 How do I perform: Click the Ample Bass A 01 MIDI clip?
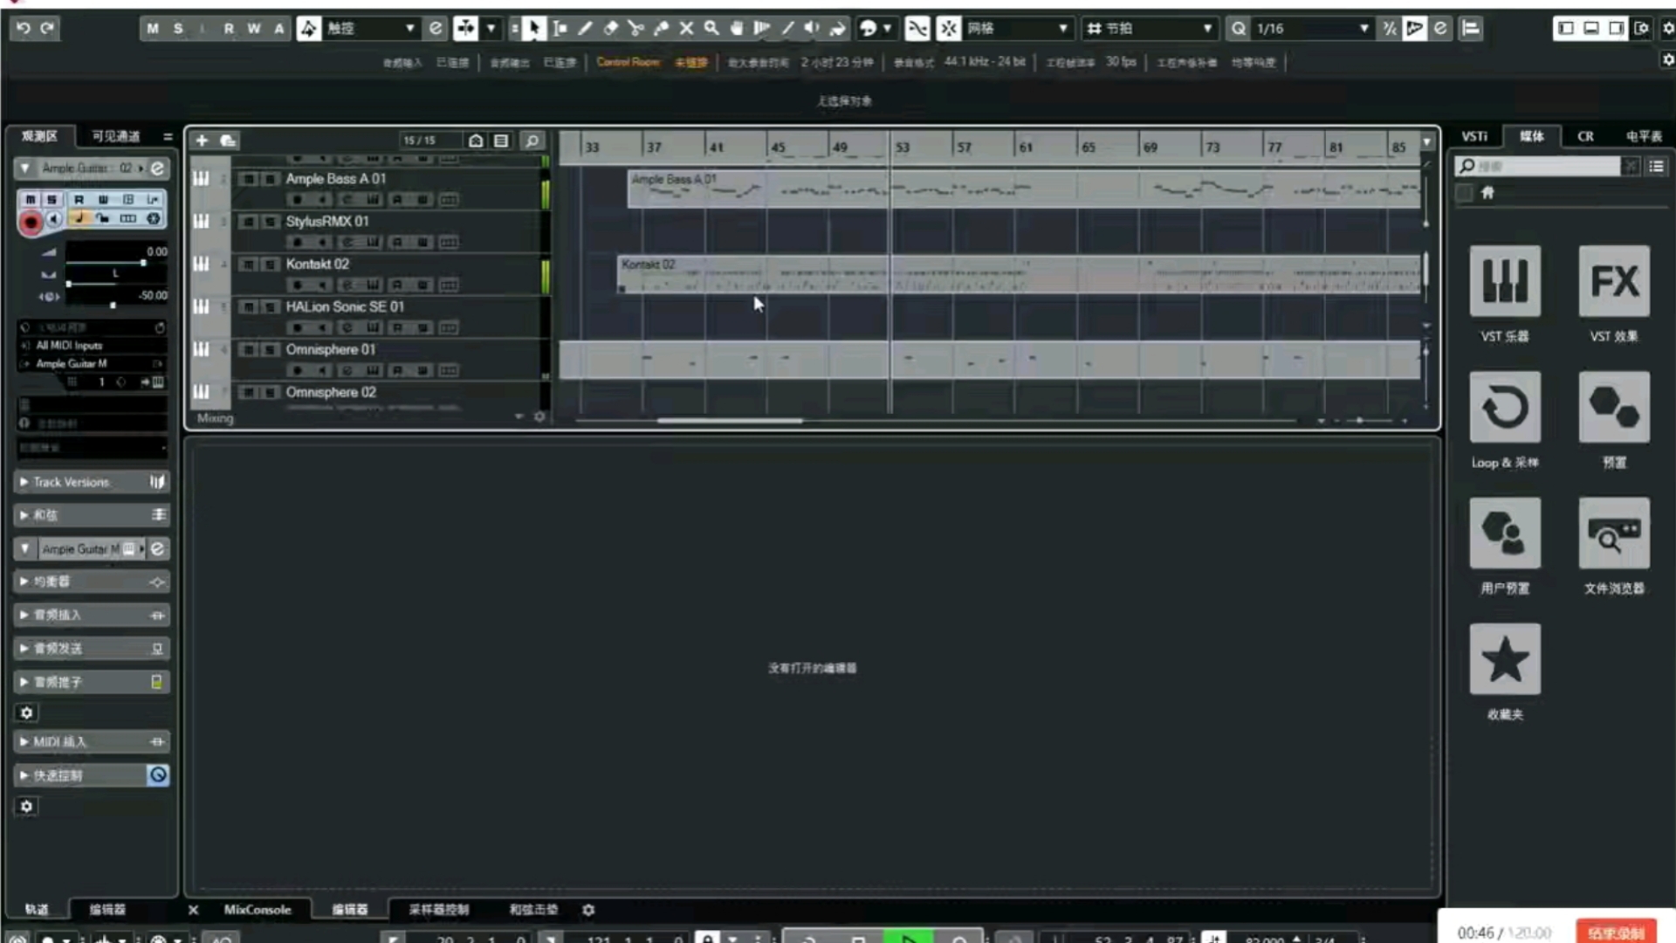(1024, 189)
